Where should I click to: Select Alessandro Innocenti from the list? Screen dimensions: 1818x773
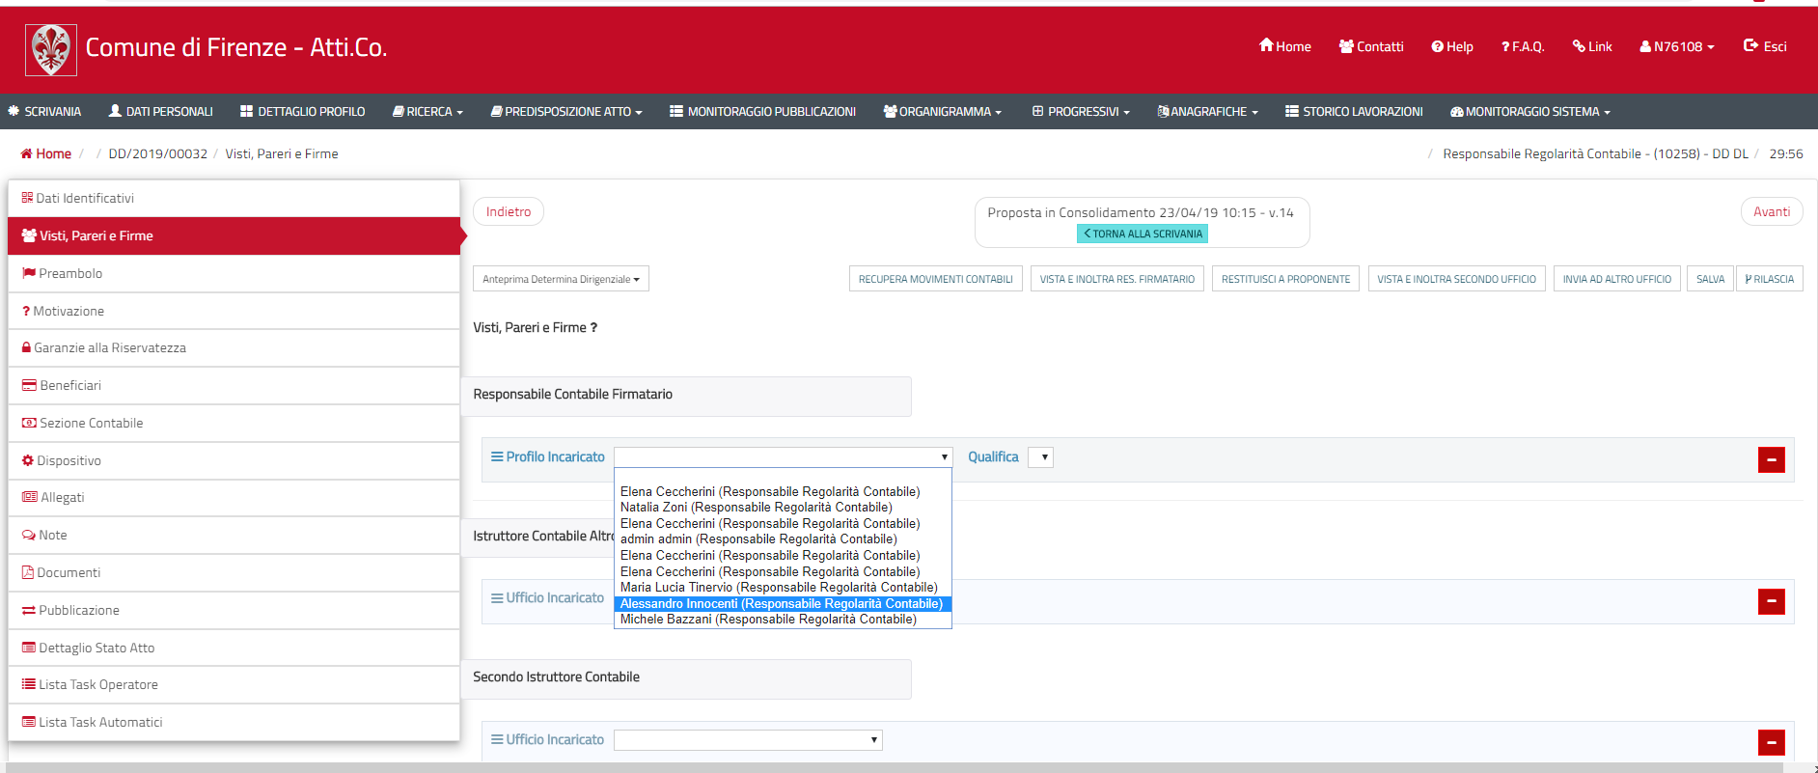[x=782, y=604]
